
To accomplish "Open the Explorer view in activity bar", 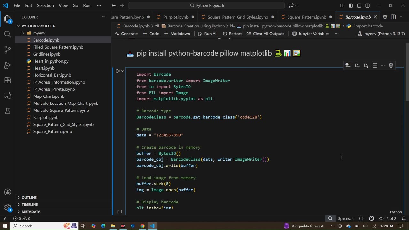I will pos(8,19).
